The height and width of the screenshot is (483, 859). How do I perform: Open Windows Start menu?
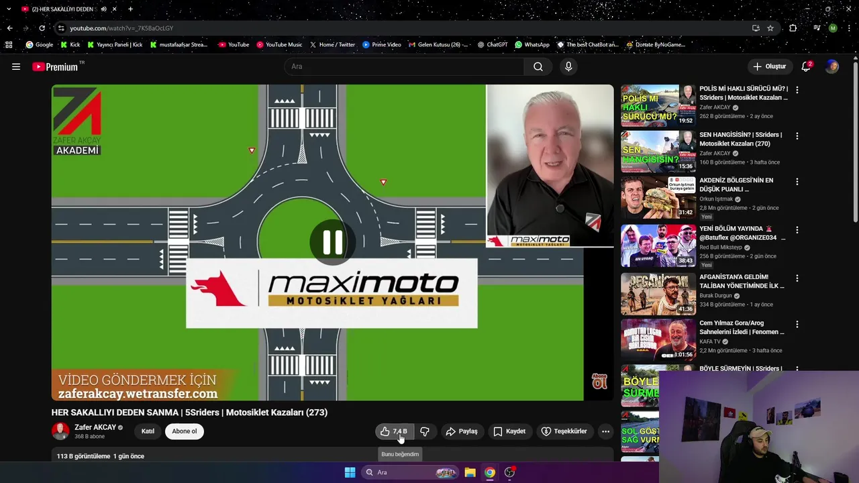pyautogui.click(x=350, y=472)
